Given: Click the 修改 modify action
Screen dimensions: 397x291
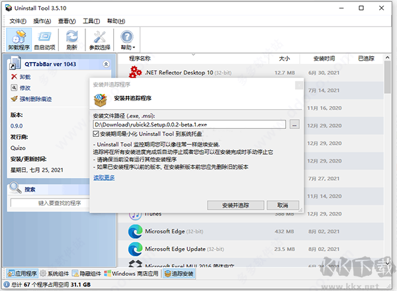Looking at the screenshot, I should click(21, 88).
